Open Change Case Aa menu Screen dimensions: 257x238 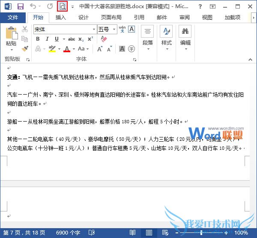[x=84, y=49]
